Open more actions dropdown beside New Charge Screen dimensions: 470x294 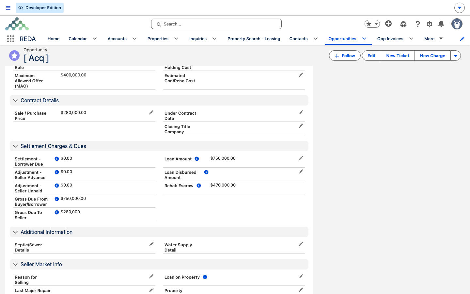[456, 56]
